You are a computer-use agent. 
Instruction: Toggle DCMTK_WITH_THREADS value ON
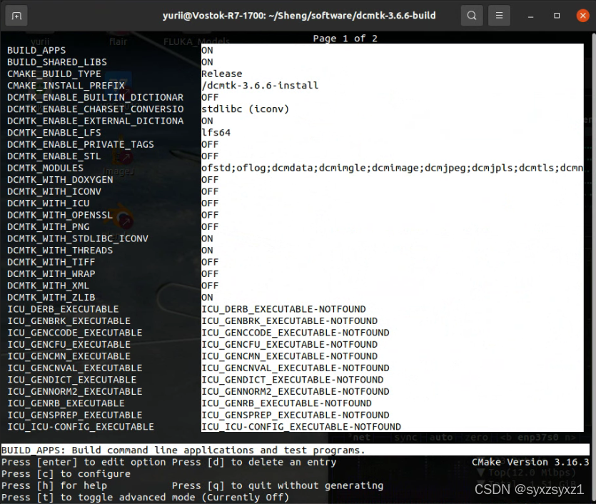tap(207, 251)
